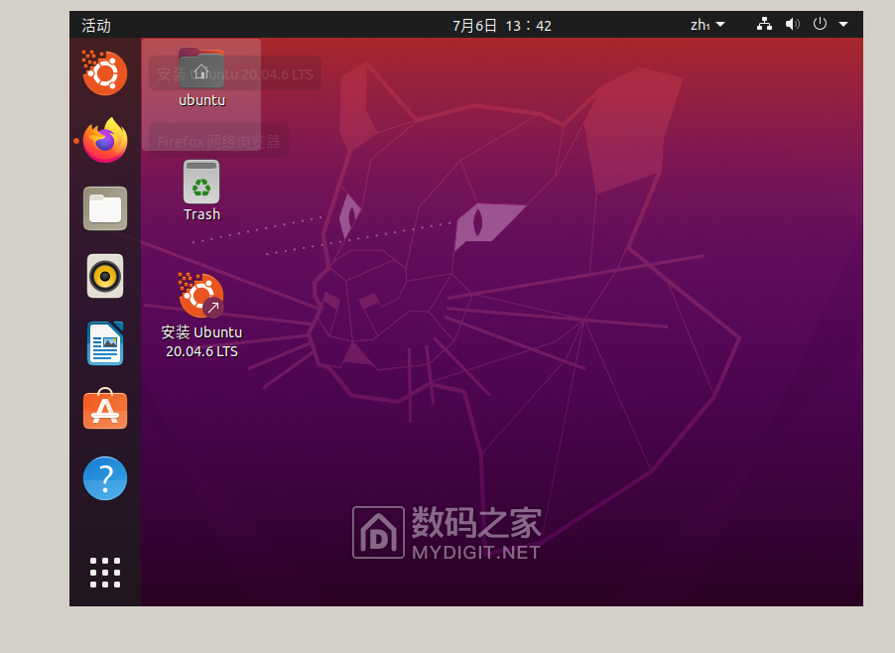Open the zh input source dropdown
895x653 pixels.
(x=707, y=25)
